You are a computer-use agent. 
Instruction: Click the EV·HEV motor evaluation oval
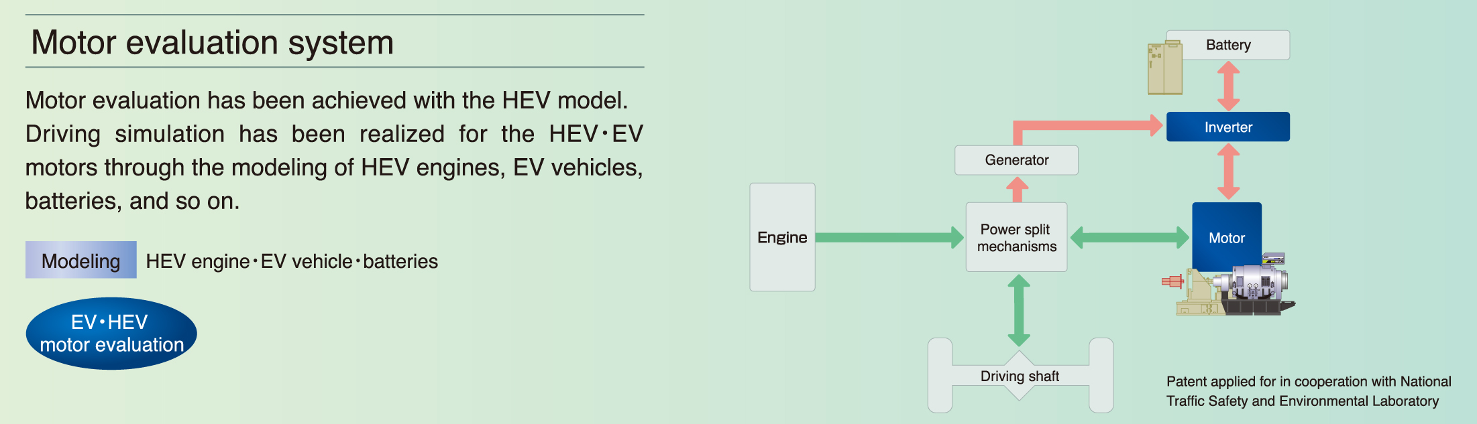coord(111,334)
